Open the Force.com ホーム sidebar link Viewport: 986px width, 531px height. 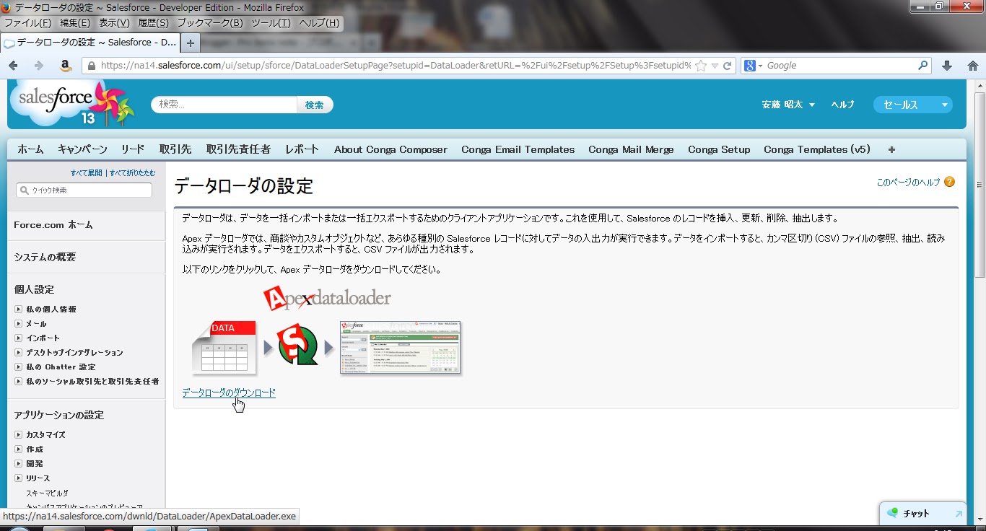pos(53,224)
